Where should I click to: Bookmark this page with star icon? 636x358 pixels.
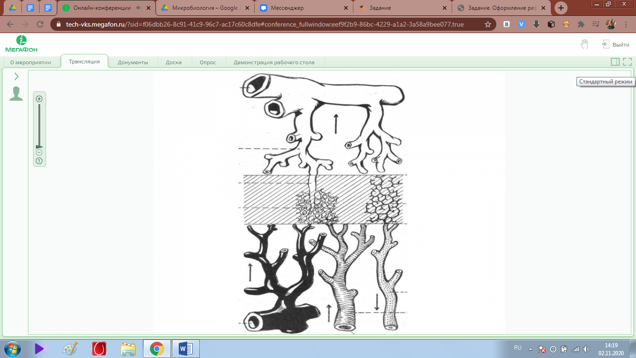tap(488, 24)
